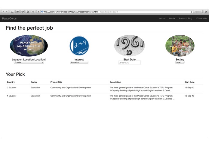The width and height of the screenshot is (209, 148).
Task: Click the Setting label under the photo
Action: point(180,59)
